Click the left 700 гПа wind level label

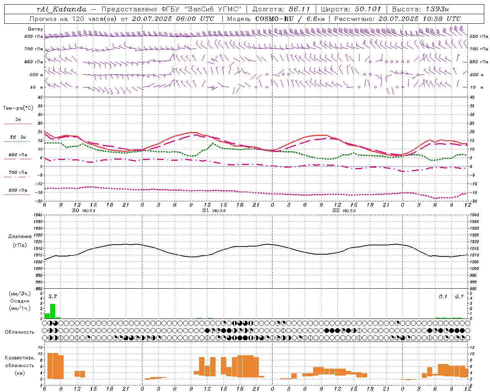(34, 49)
